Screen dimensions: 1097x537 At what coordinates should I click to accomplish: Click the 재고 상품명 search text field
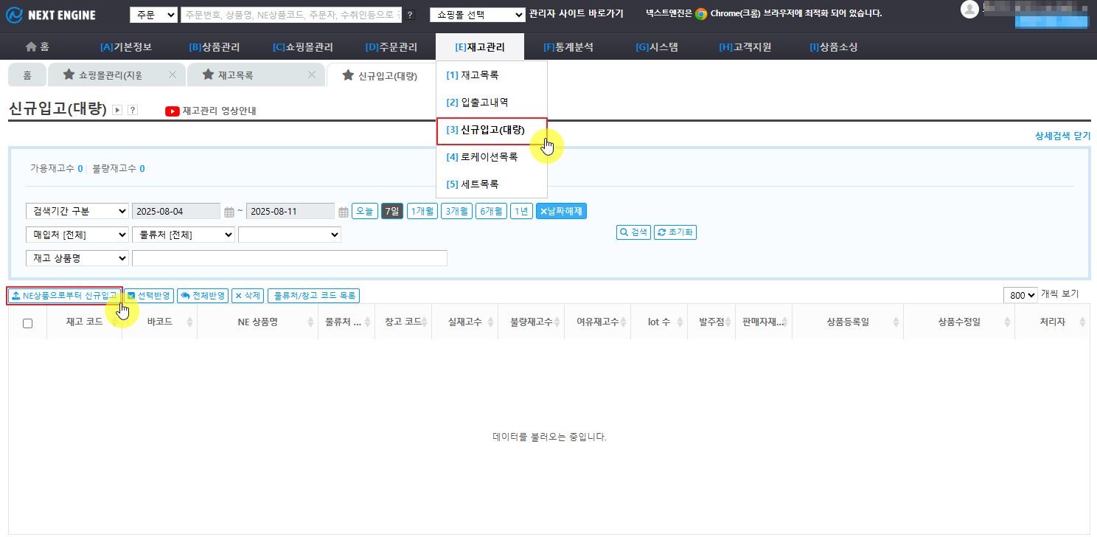[x=289, y=258]
